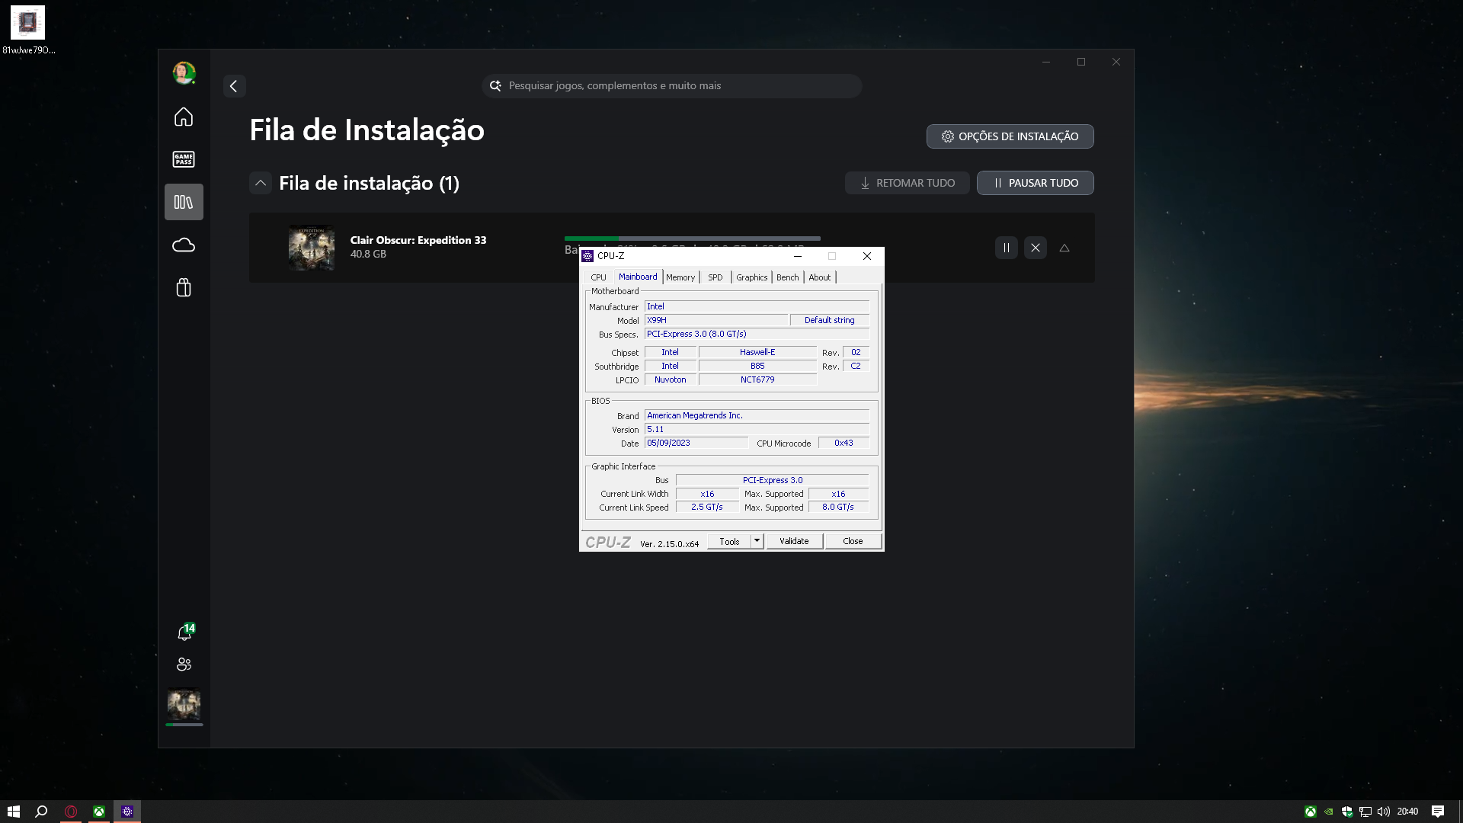Cancel Clair Obscur installation
1463x823 pixels.
[x=1035, y=248]
